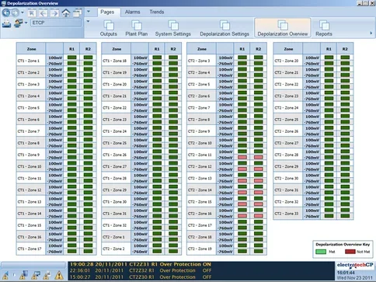Click the green R2 100mV indicator for CT2 Zone 33

click(345, 211)
